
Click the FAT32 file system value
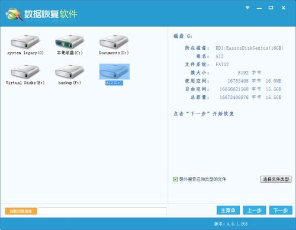pos(222,64)
